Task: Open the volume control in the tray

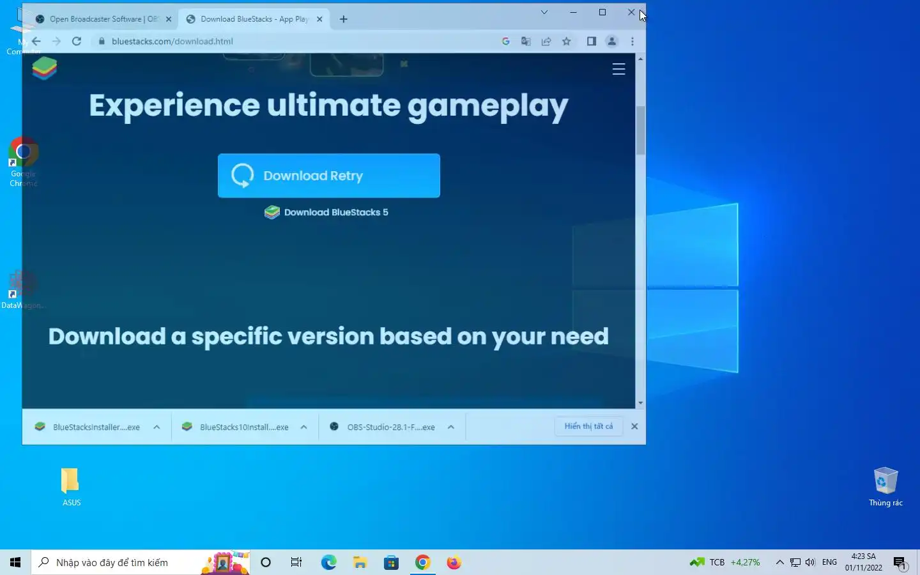Action: (x=810, y=562)
